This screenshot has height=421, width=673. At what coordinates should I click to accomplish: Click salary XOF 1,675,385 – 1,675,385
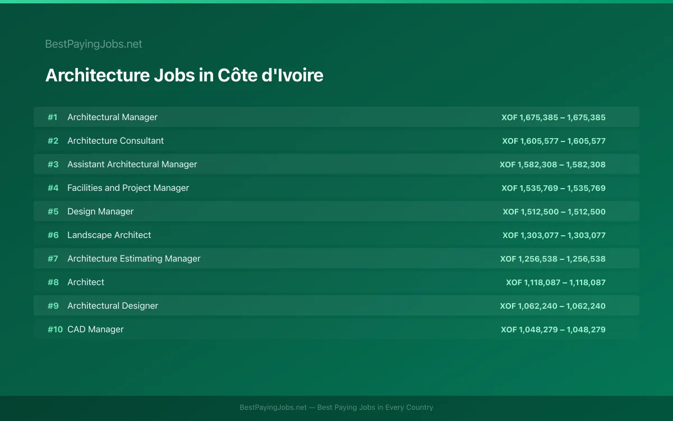pyautogui.click(x=554, y=117)
